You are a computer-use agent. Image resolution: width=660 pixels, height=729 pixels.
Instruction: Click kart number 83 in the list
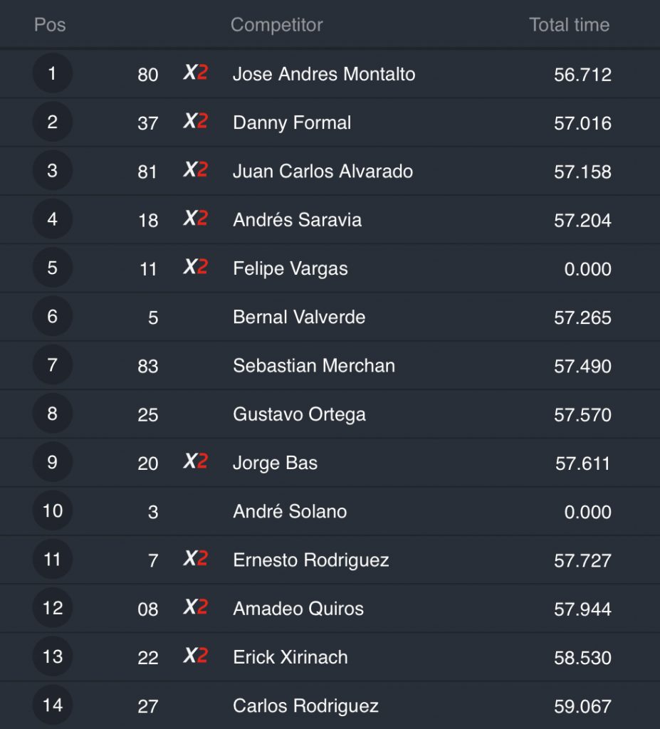pyautogui.click(x=148, y=367)
